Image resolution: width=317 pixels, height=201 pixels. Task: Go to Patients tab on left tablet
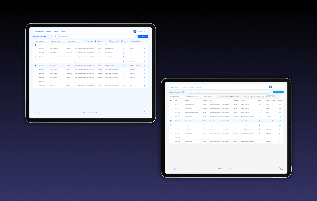[49, 31]
